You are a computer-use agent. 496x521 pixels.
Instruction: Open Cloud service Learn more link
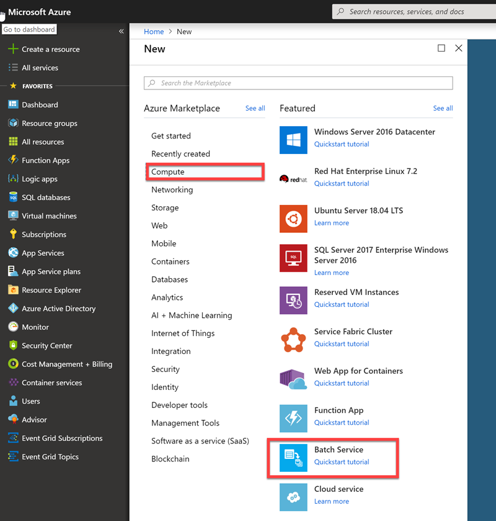pos(332,501)
